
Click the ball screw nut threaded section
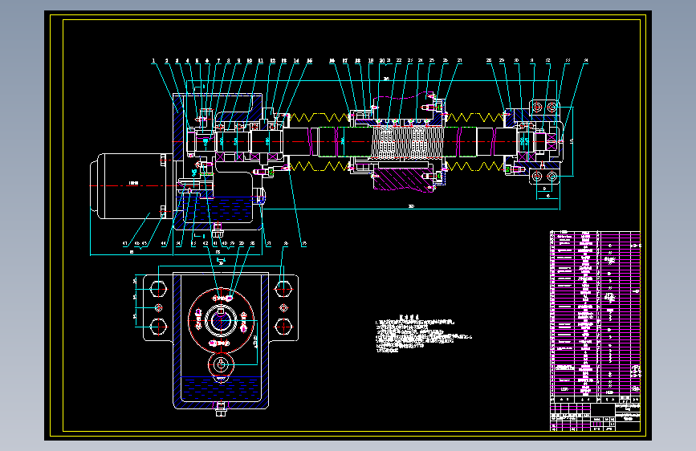point(407,141)
